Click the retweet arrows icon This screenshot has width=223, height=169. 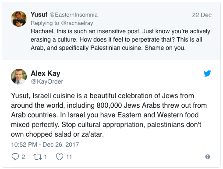click(x=38, y=157)
